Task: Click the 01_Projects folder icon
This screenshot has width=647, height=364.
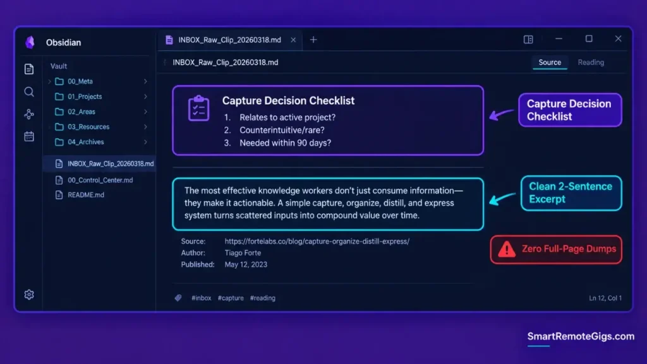Action: pyautogui.click(x=59, y=97)
